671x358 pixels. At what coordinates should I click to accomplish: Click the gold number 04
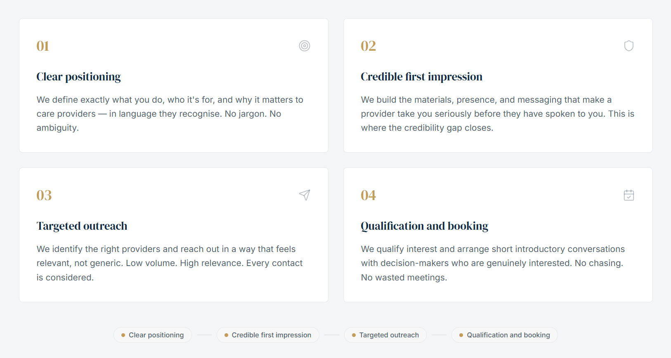point(368,195)
